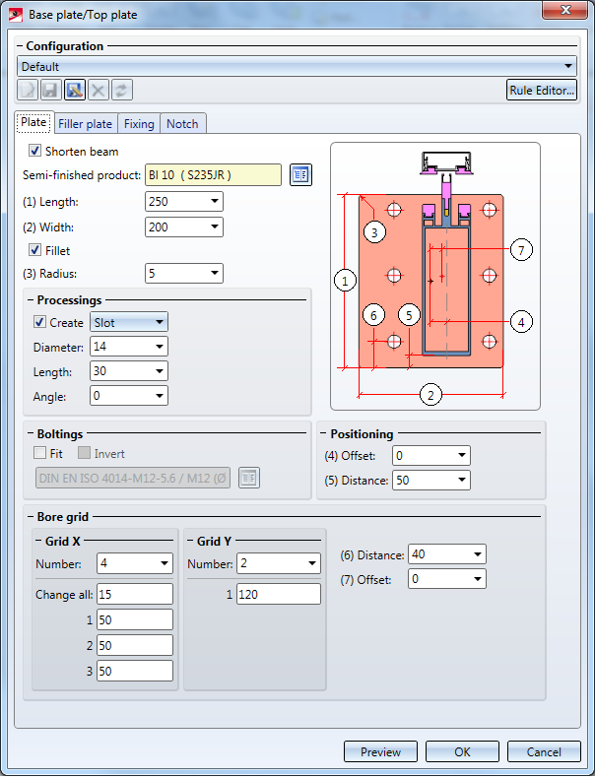Image resolution: width=595 pixels, height=778 pixels.
Task: Click the save configuration floppy icon
Action: click(x=51, y=91)
